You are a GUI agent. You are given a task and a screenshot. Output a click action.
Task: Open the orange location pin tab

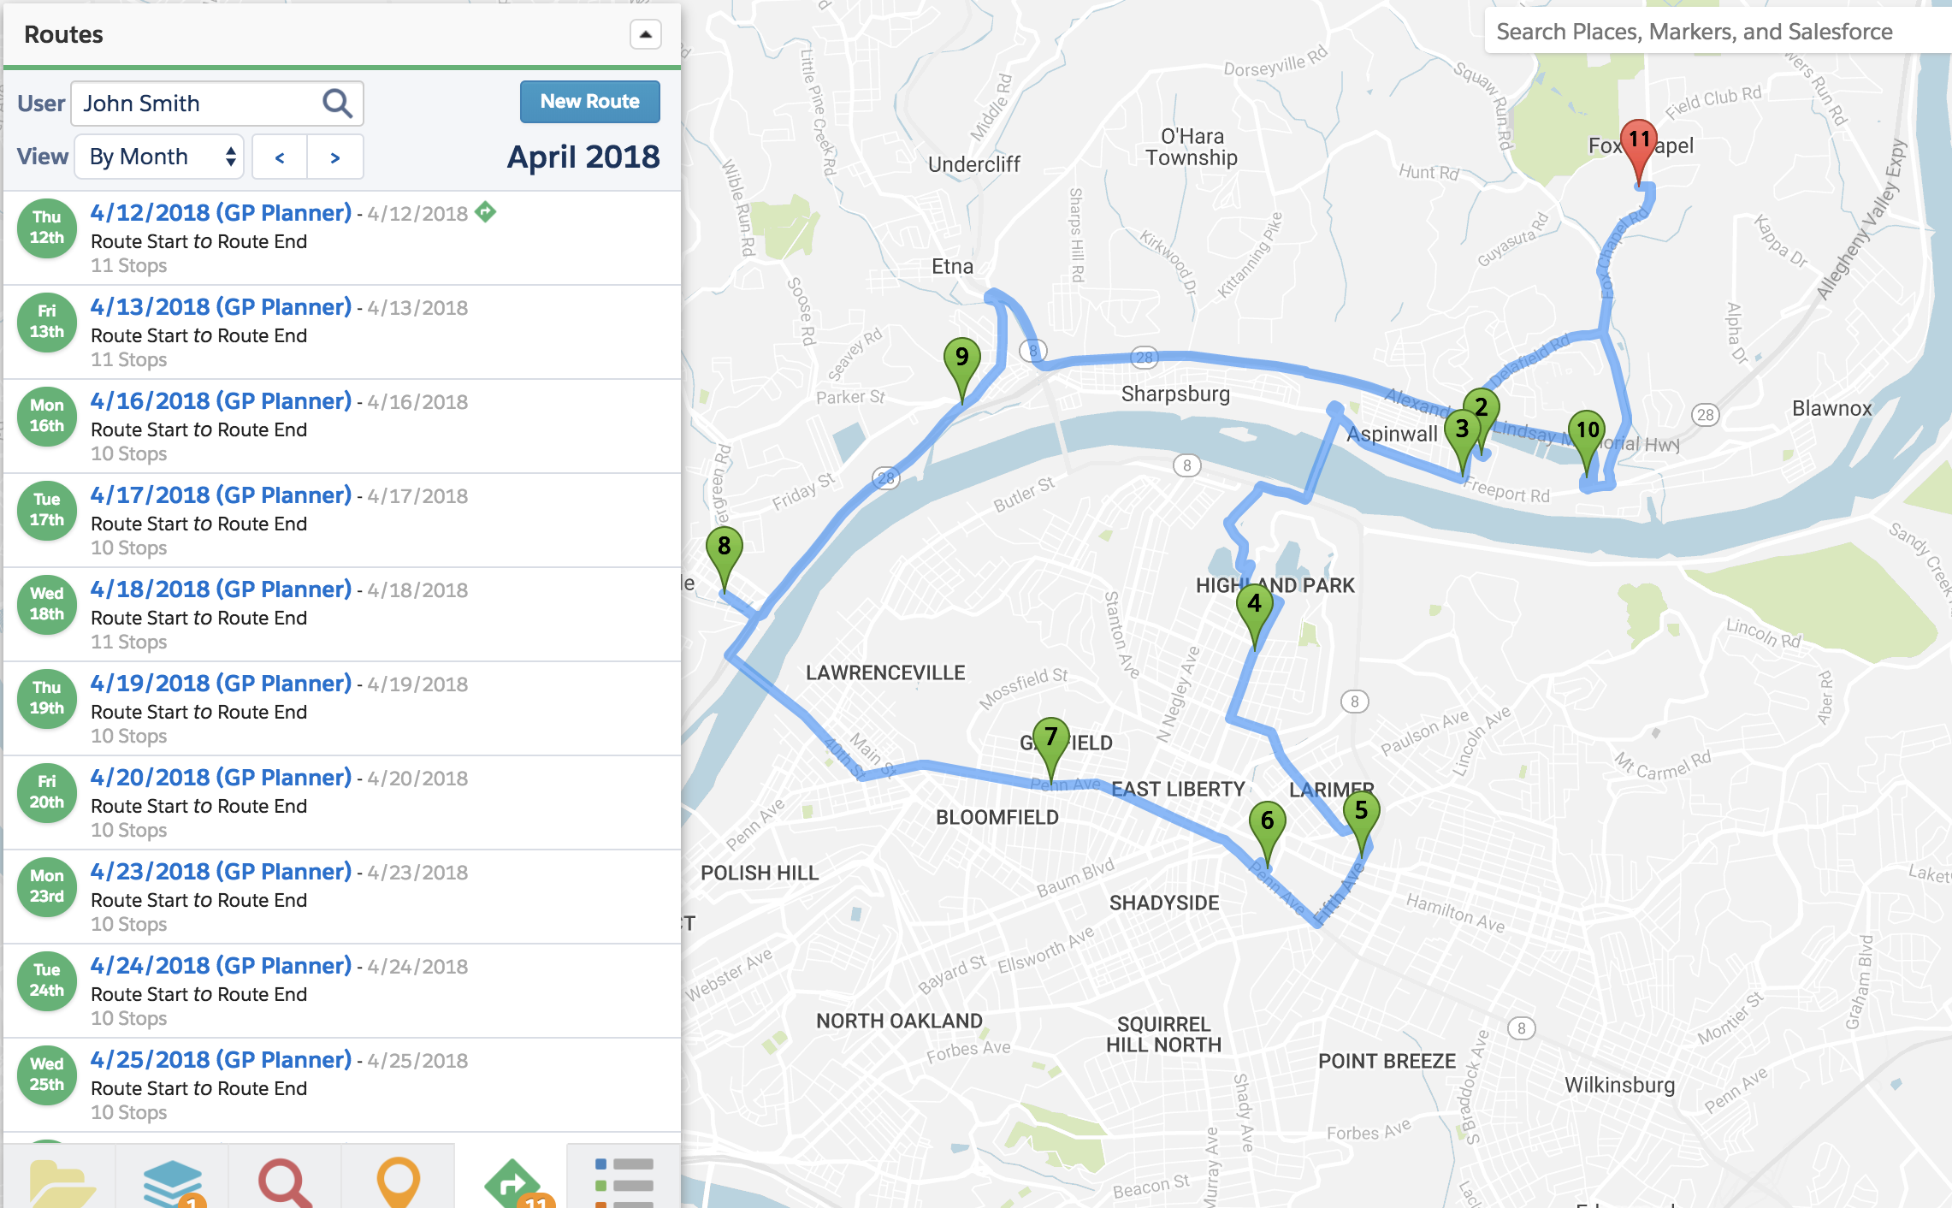click(x=398, y=1181)
